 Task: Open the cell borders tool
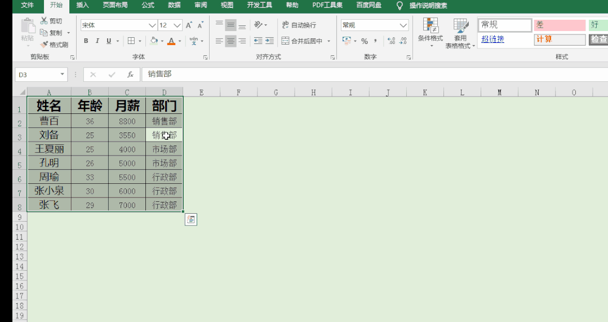(131, 41)
